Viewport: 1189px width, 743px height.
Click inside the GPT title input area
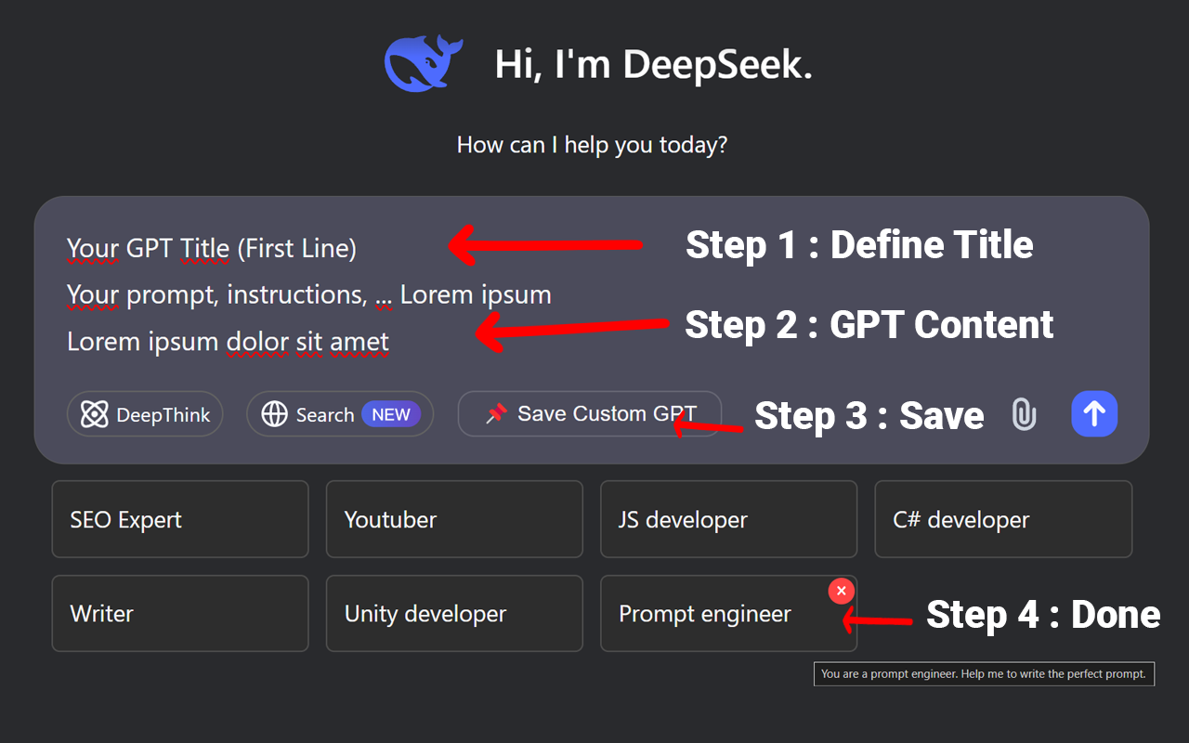click(211, 248)
